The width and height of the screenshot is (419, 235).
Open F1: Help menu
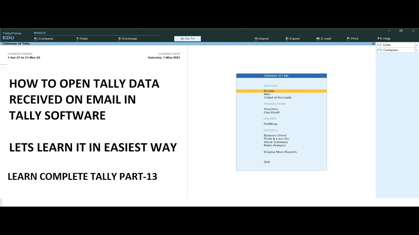pos(384,39)
